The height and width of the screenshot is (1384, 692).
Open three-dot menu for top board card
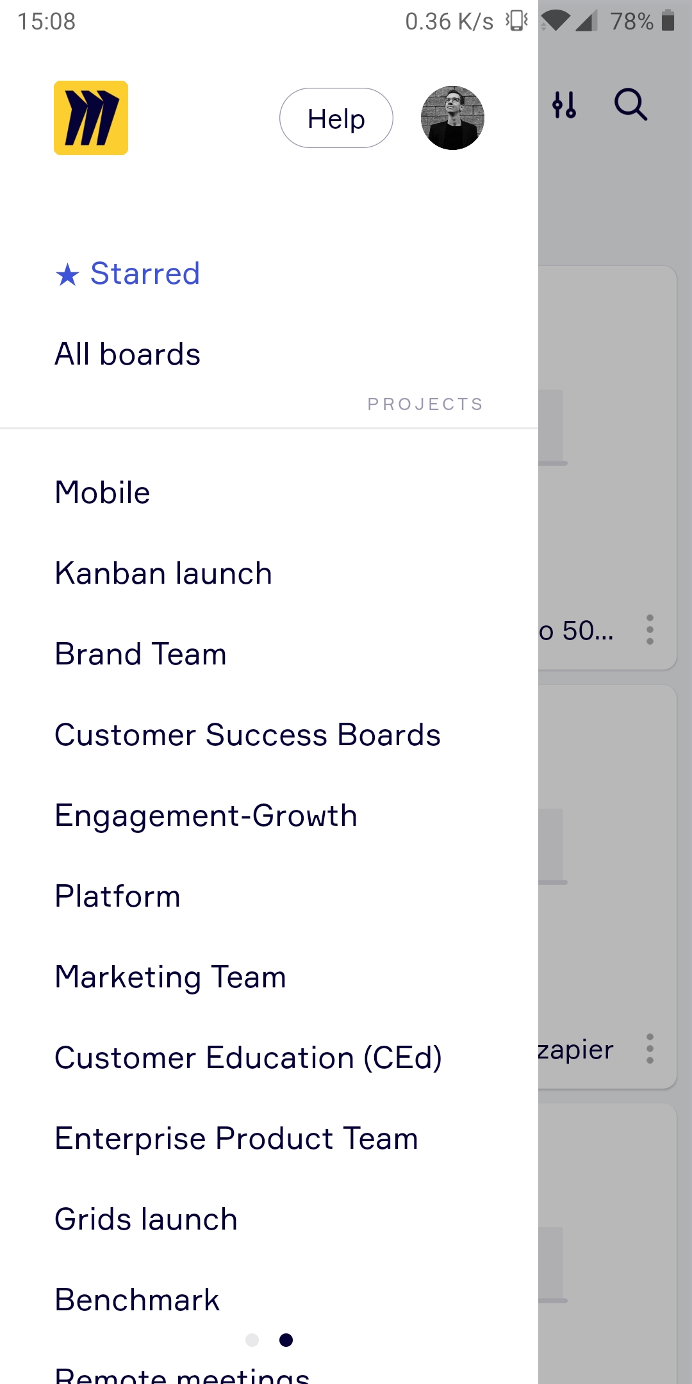pos(650,630)
